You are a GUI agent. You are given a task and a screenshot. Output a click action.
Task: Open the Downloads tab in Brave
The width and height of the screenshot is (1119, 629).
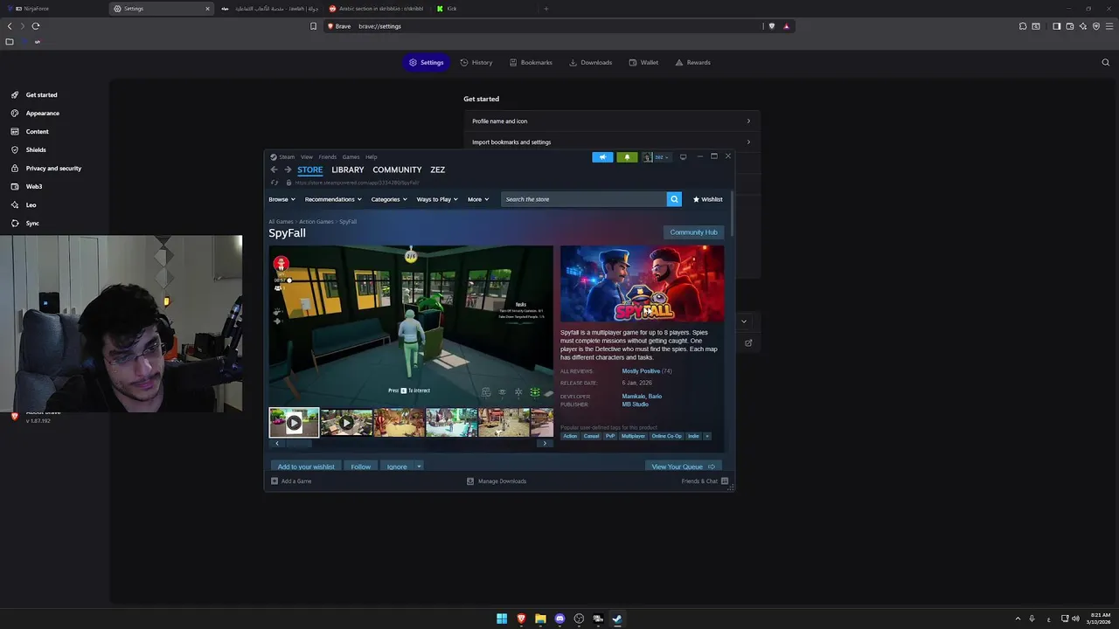point(590,62)
